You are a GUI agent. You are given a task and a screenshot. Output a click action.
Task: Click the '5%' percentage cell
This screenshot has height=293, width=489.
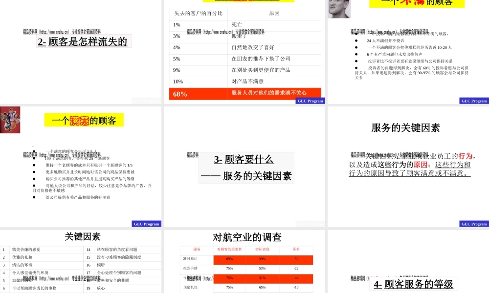coord(177,59)
